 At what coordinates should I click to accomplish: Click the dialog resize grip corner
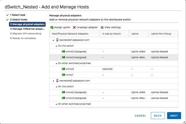click(184, 122)
